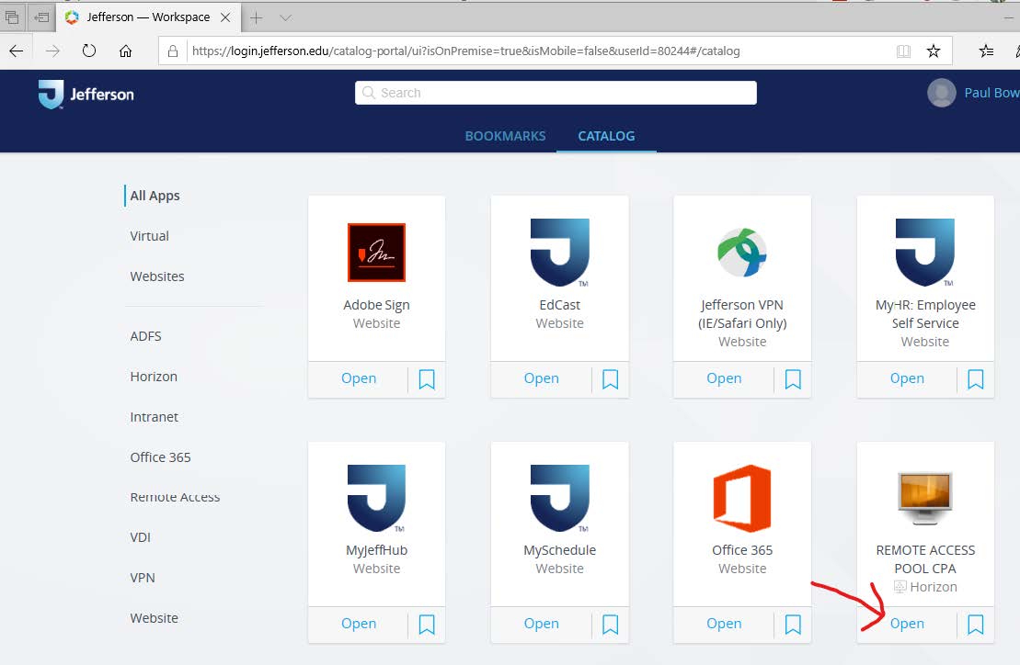Add this page to favorites

(934, 51)
